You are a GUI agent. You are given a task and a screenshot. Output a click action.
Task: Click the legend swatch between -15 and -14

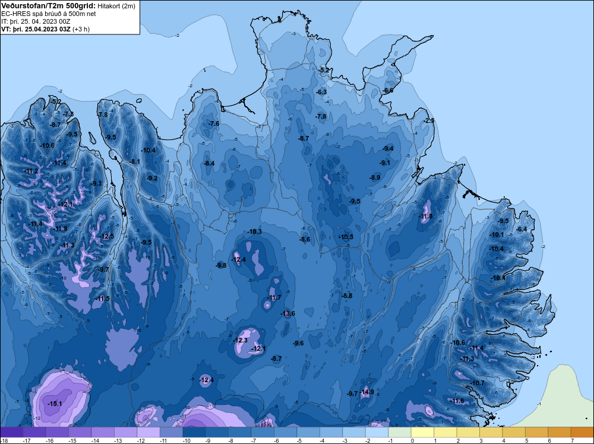tap(80, 432)
